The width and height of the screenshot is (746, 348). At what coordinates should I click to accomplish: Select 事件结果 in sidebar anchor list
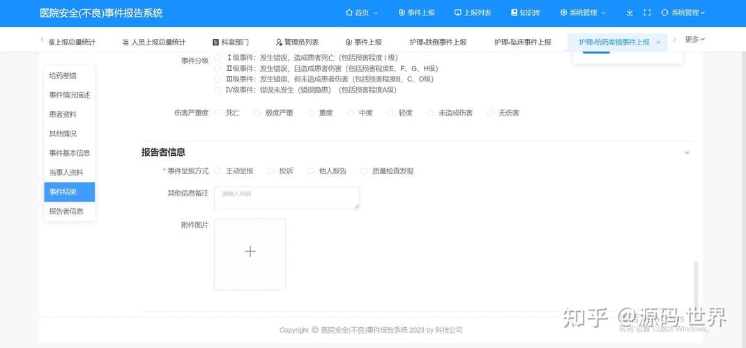click(x=70, y=192)
